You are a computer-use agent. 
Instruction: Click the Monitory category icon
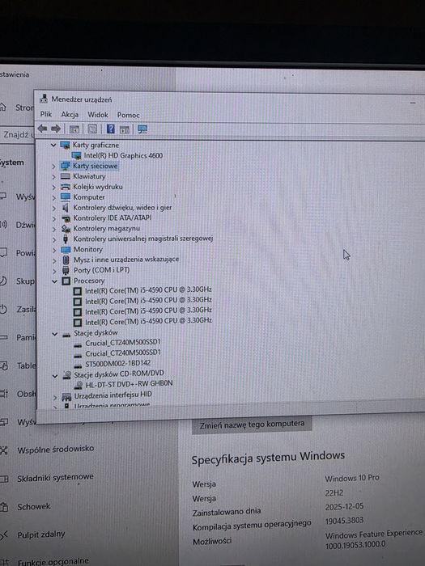(x=66, y=249)
